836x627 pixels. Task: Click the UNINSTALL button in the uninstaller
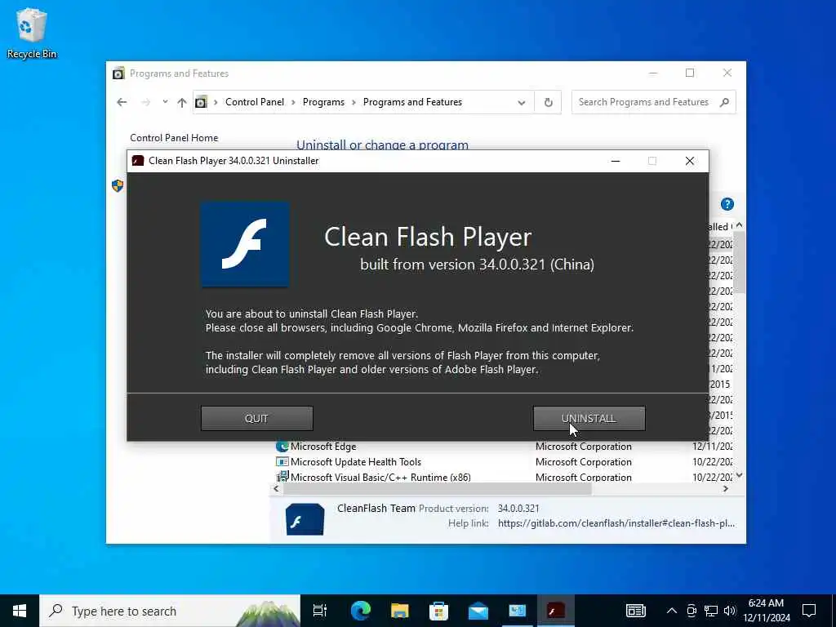[589, 419]
